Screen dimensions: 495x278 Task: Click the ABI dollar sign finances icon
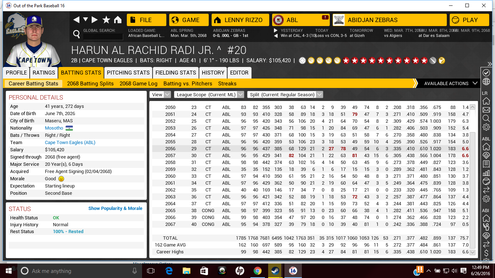pyautogui.click(x=486, y=253)
